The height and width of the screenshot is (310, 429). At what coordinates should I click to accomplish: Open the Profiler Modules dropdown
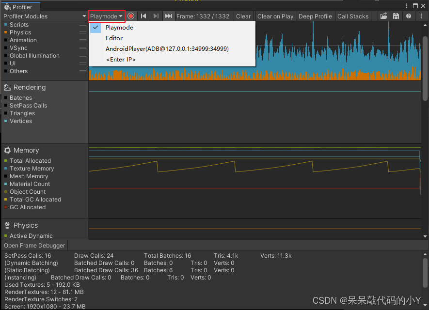point(45,16)
